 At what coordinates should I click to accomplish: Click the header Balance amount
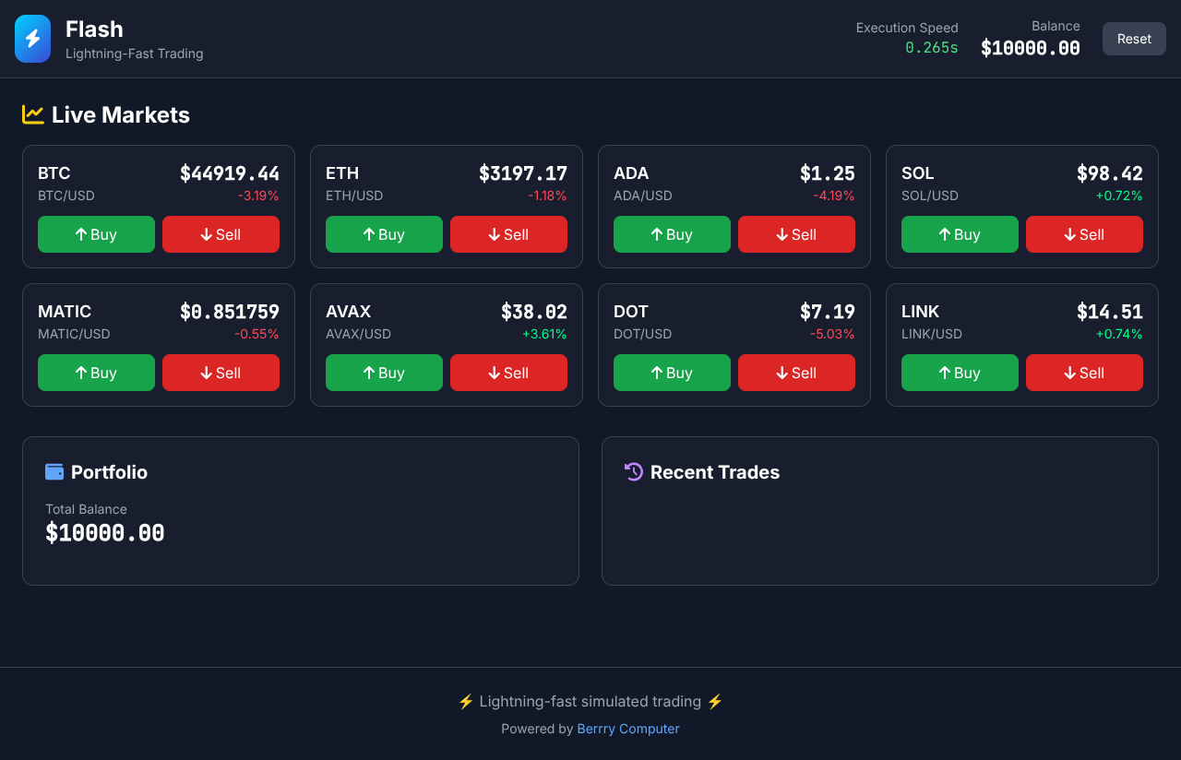[1030, 48]
